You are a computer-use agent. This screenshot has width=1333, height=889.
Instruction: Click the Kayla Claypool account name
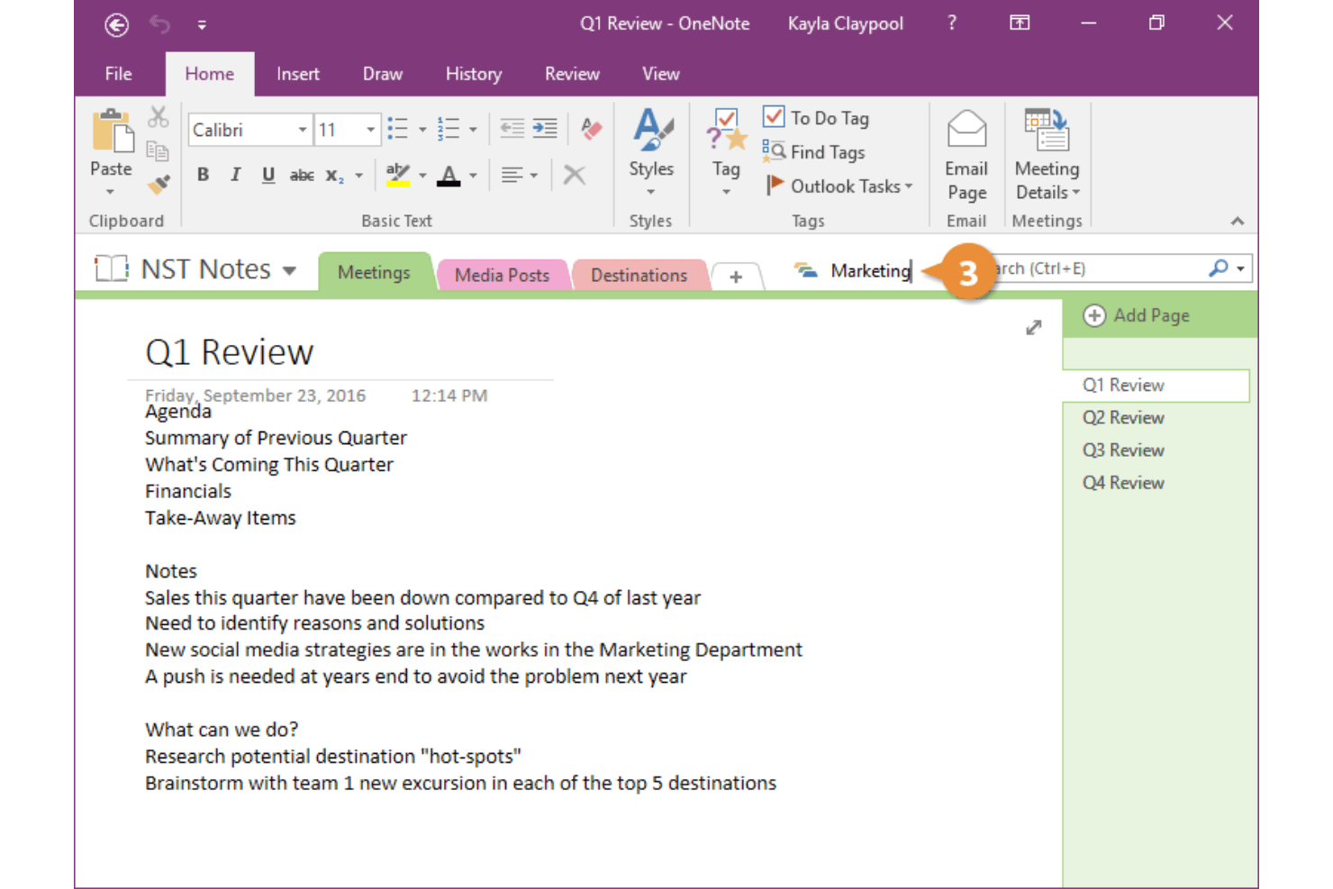pyautogui.click(x=845, y=24)
